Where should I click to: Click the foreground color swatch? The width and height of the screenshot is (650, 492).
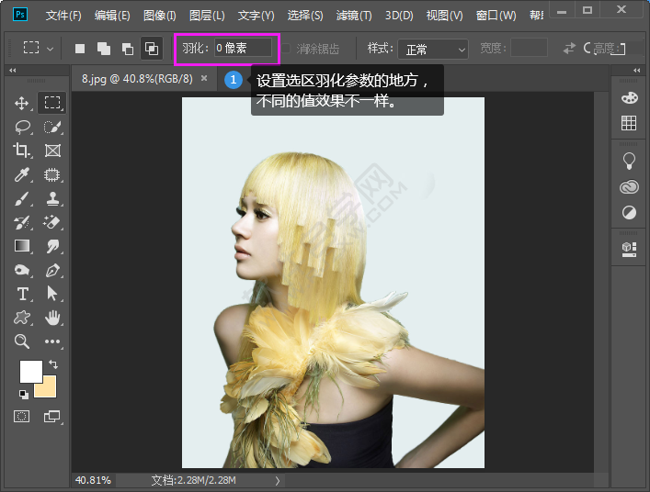[30, 372]
